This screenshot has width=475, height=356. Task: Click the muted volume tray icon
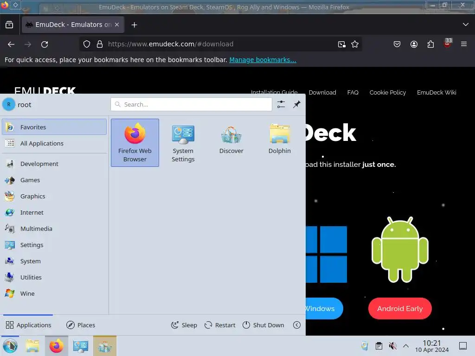pos(392,346)
